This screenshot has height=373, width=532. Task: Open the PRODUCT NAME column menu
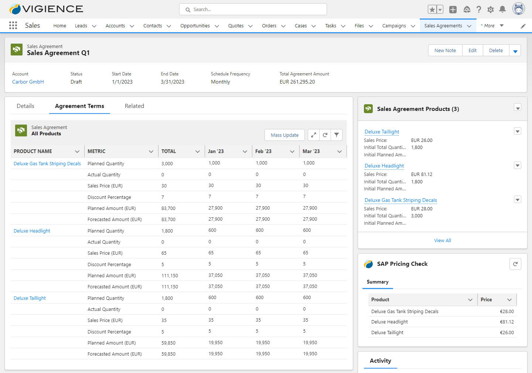click(77, 152)
